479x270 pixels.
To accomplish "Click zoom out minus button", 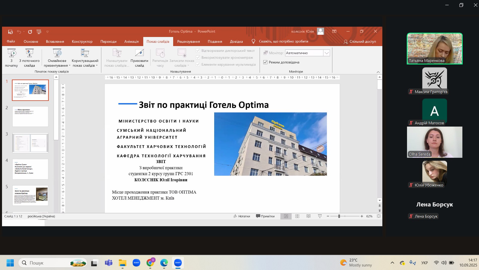I will click(x=328, y=216).
